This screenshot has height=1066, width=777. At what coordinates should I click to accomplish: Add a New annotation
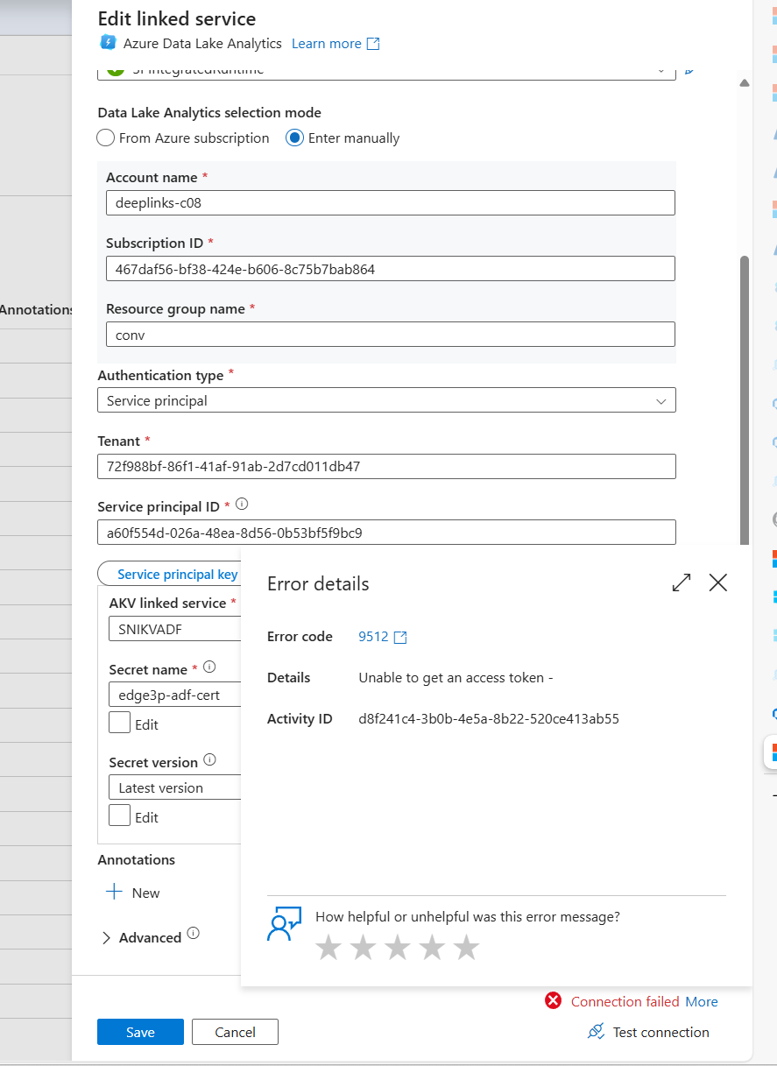(x=133, y=893)
